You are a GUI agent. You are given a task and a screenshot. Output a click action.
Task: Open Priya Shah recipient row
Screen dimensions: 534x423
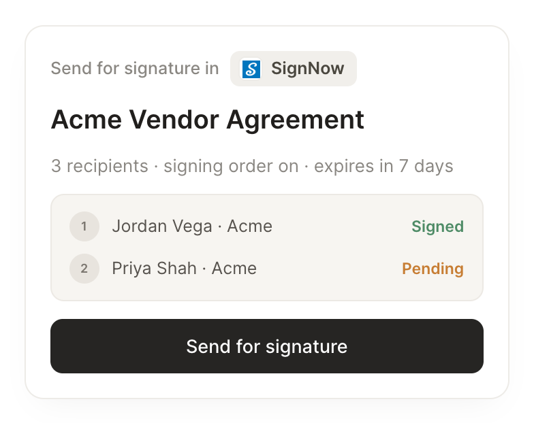click(x=267, y=269)
